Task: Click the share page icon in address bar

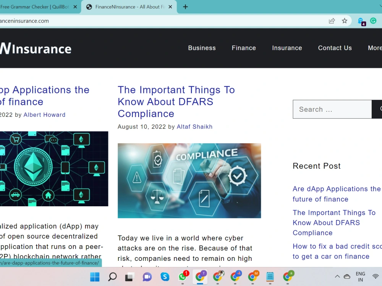Action: (332, 21)
